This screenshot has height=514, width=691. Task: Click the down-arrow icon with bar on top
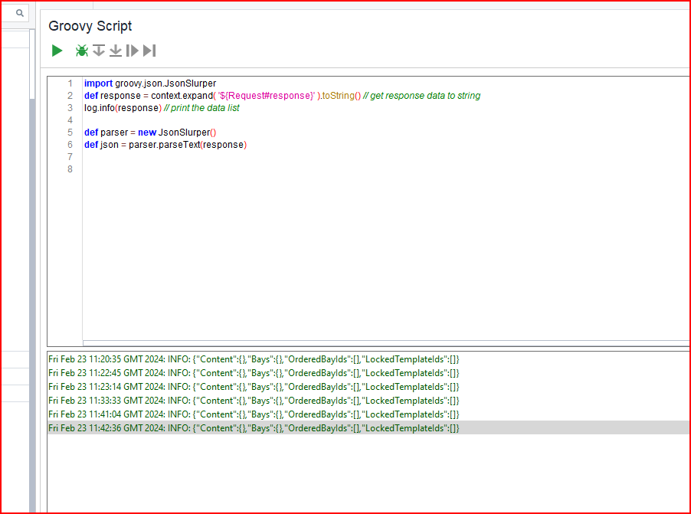pos(99,51)
